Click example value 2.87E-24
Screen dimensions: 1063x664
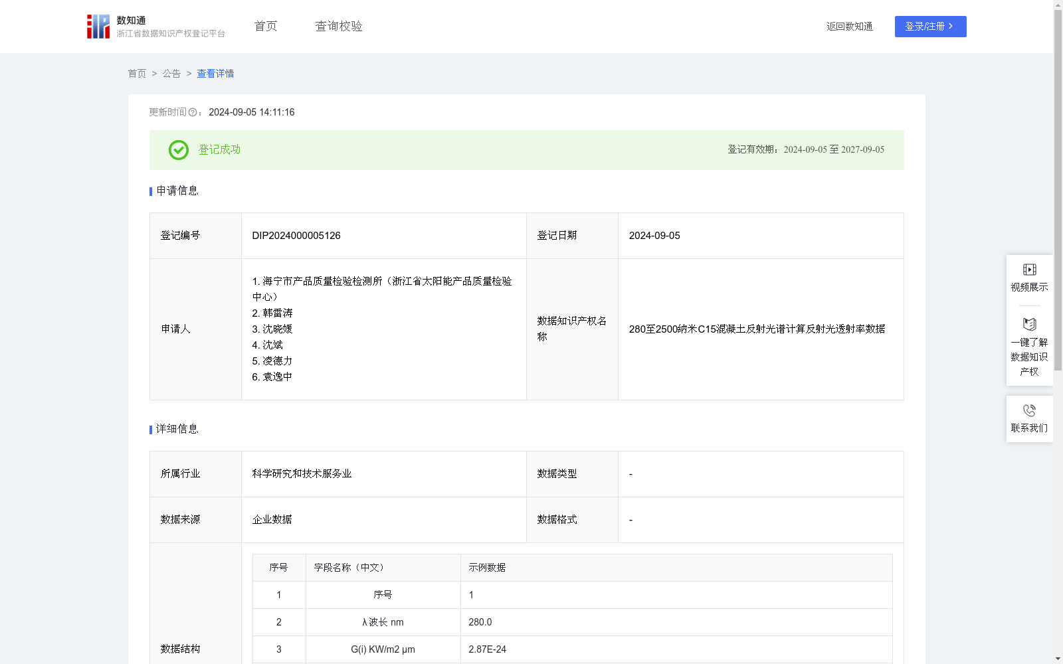point(487,649)
